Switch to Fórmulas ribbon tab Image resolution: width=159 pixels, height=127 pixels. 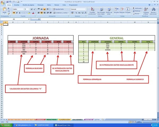pos(41,5)
